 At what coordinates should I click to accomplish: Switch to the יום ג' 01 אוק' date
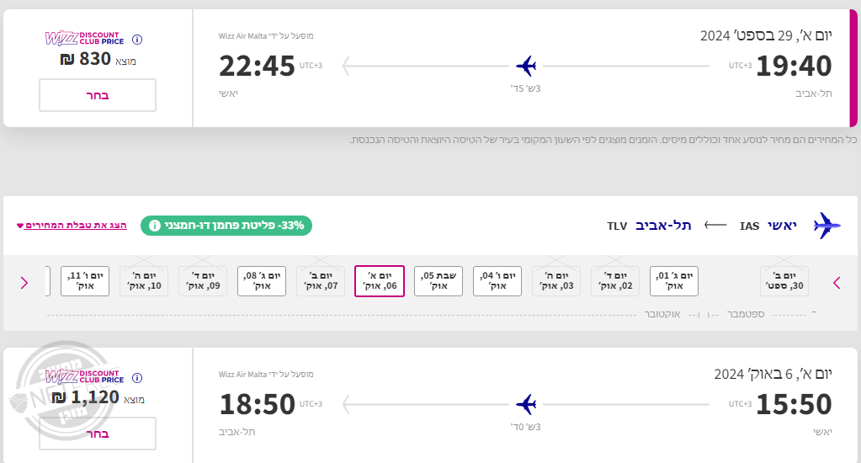pyautogui.click(x=674, y=281)
